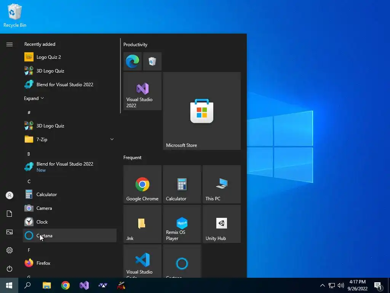
Task: Open the network icon in system tray
Action: tap(332, 285)
